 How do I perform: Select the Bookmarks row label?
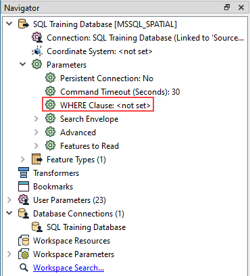point(53,187)
